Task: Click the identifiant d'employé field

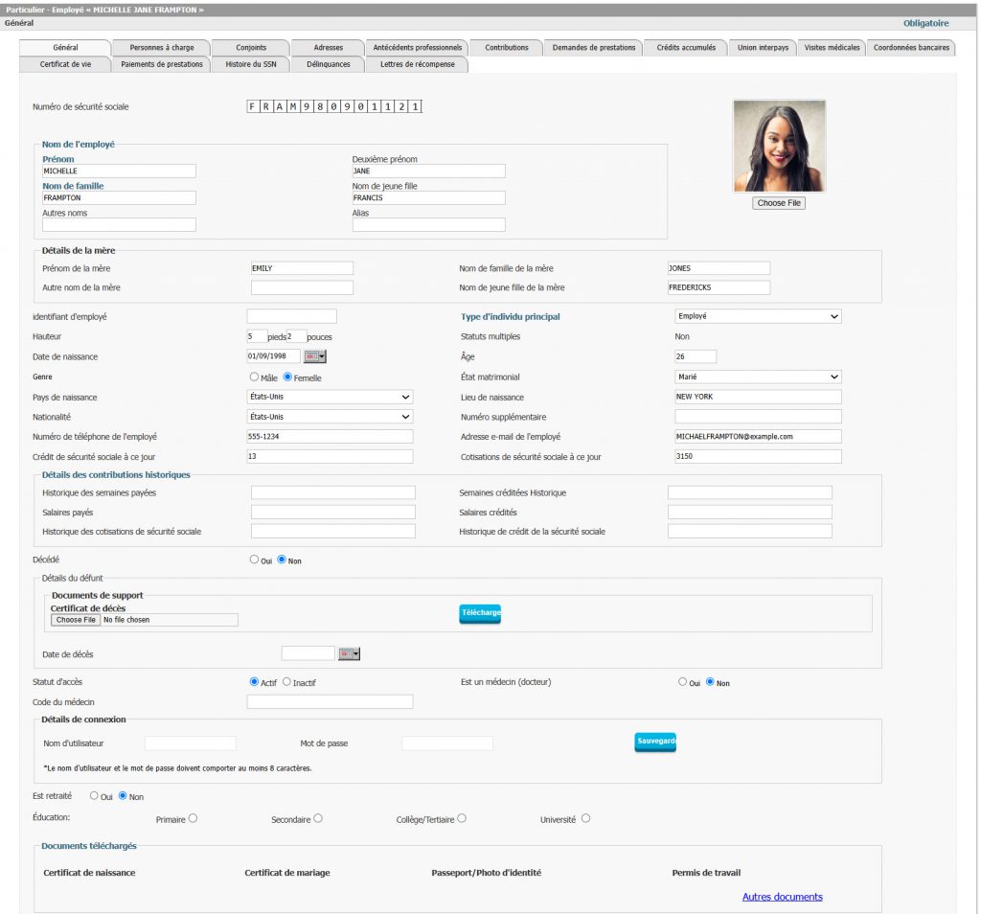Action: [x=291, y=316]
